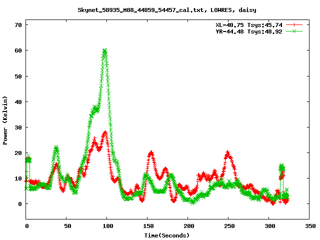Click the red XL legend line sample
320x240 pixels.
294,25
